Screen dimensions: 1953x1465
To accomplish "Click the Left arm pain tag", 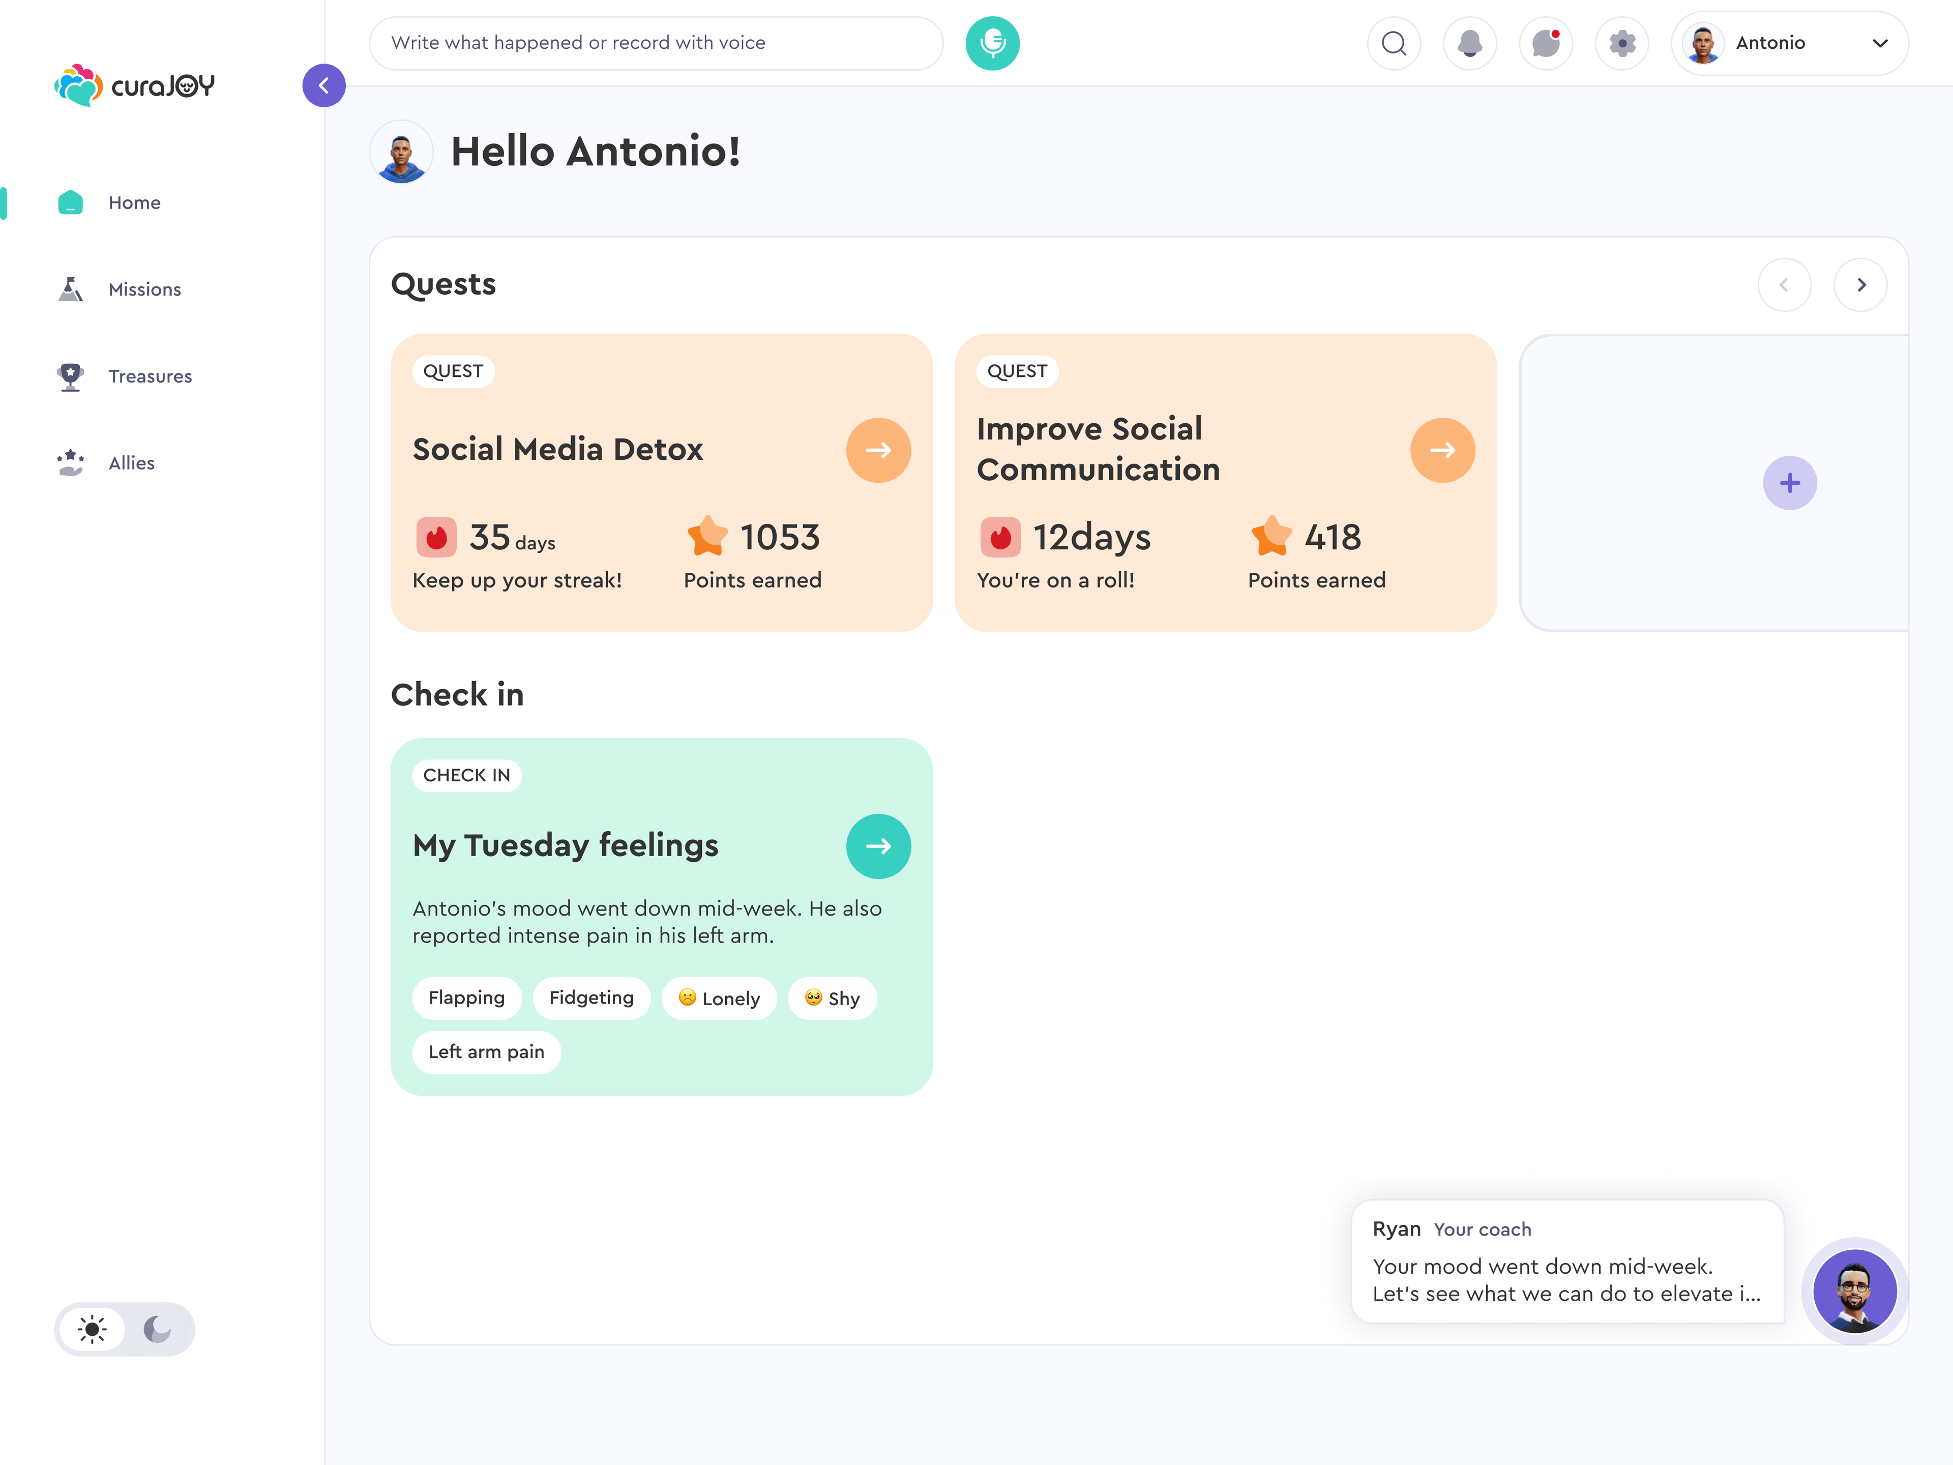I will [487, 1052].
